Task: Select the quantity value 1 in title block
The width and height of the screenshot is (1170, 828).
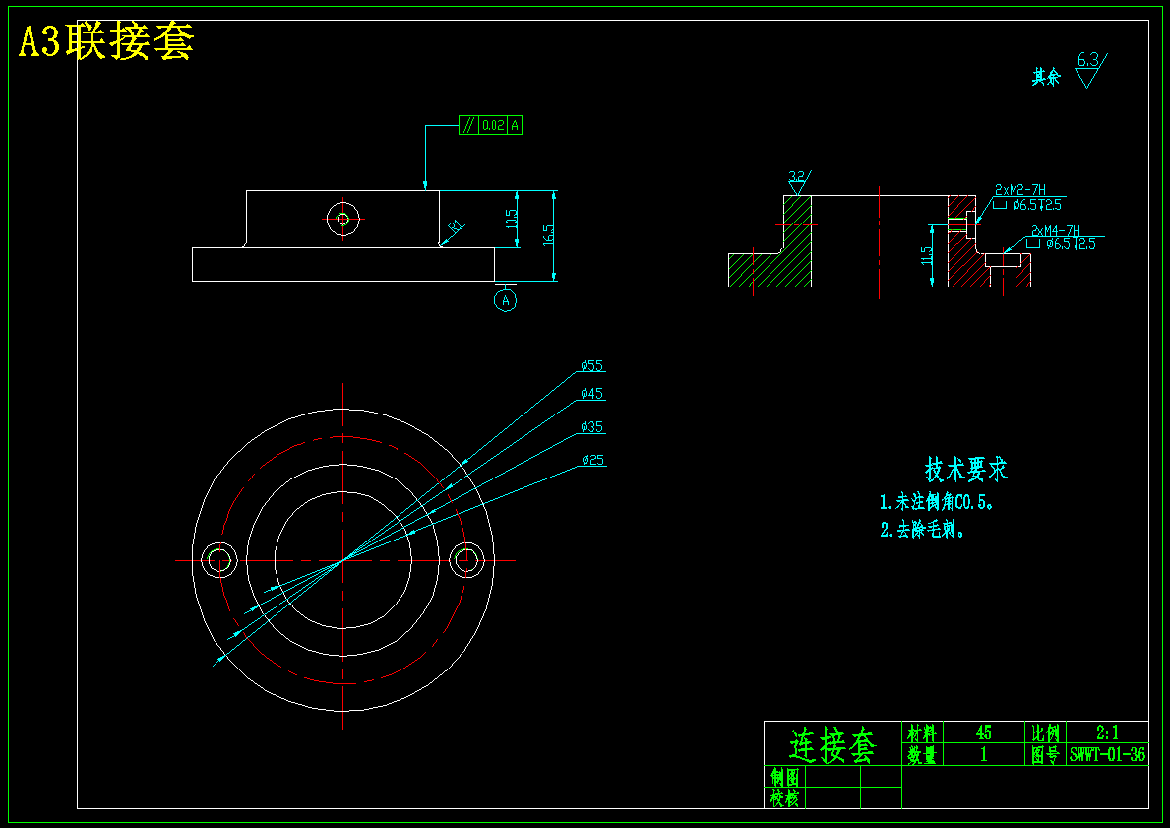Action: 983,755
